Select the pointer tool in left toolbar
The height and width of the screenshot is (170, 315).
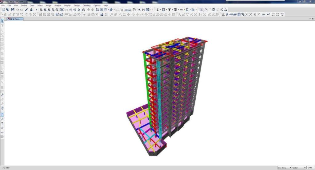[2, 21]
